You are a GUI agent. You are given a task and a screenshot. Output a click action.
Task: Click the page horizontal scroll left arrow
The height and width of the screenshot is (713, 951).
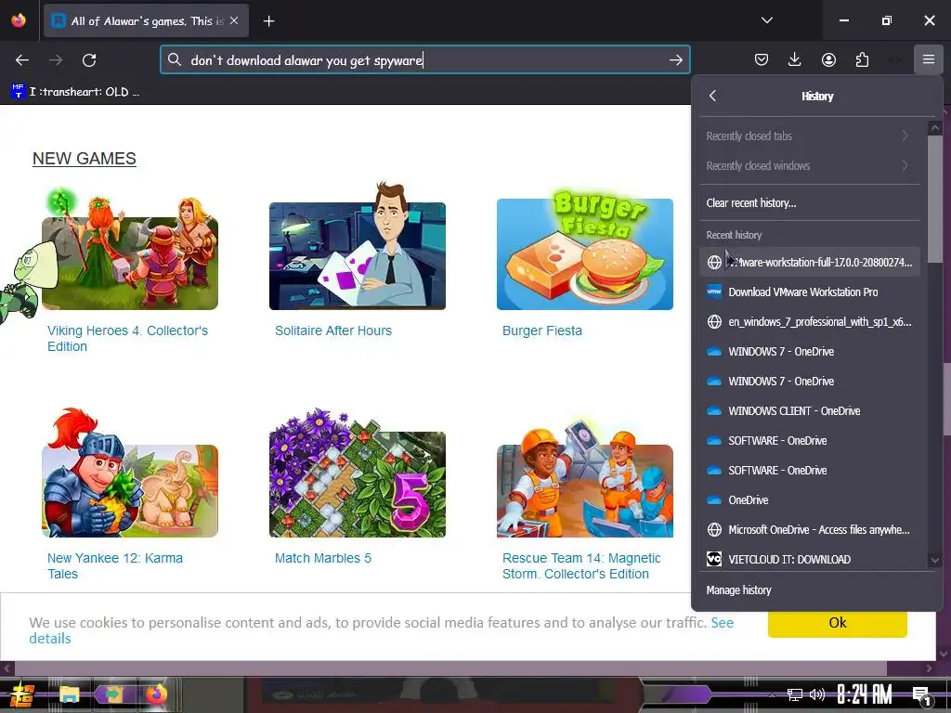click(7, 668)
